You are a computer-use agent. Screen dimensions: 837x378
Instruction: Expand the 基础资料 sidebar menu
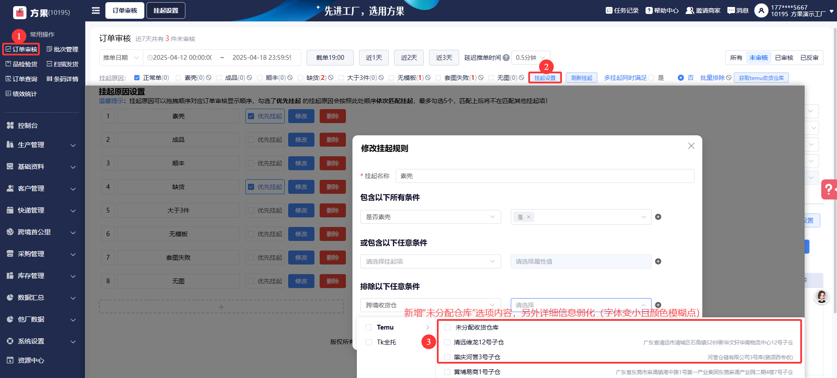(x=73, y=167)
